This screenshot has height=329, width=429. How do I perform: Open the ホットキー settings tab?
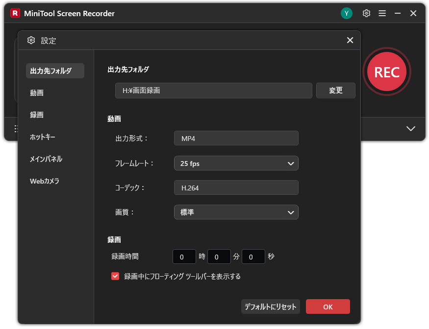[42, 137]
